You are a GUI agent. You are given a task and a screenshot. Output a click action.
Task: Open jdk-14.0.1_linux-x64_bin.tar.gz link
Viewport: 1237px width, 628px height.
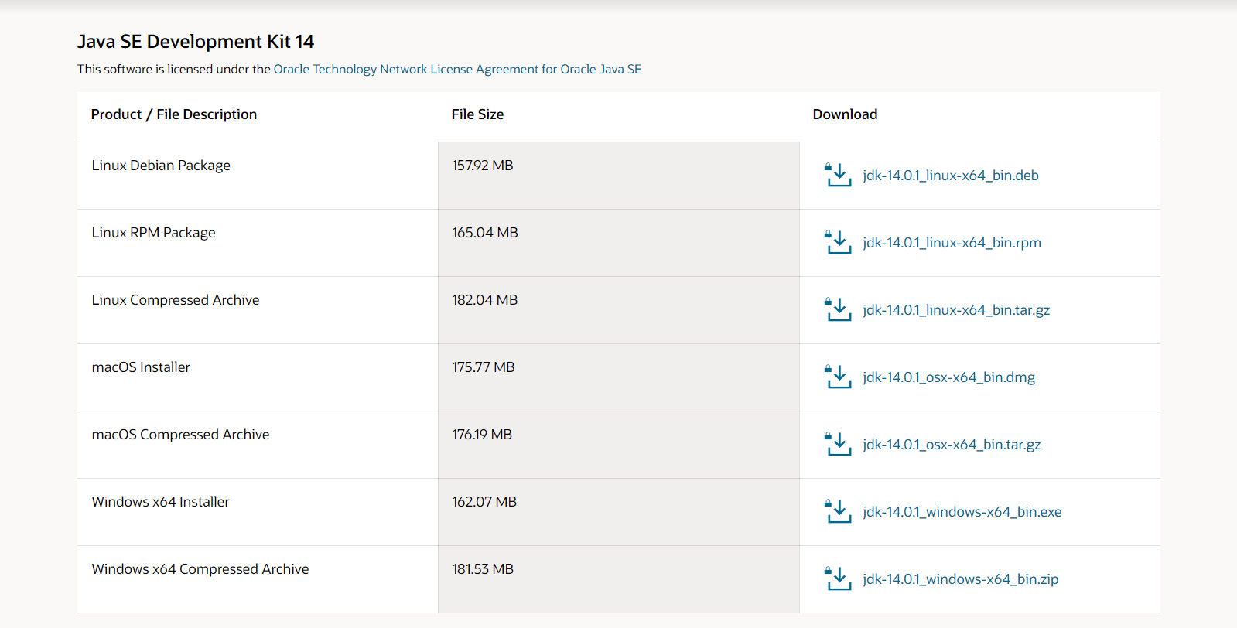(x=956, y=310)
